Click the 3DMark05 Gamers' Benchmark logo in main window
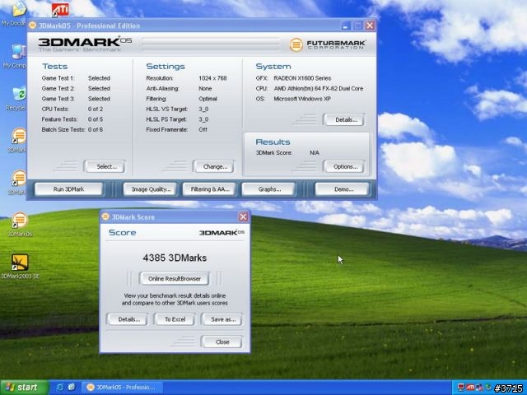The height and width of the screenshot is (395, 527). pyautogui.click(x=85, y=44)
